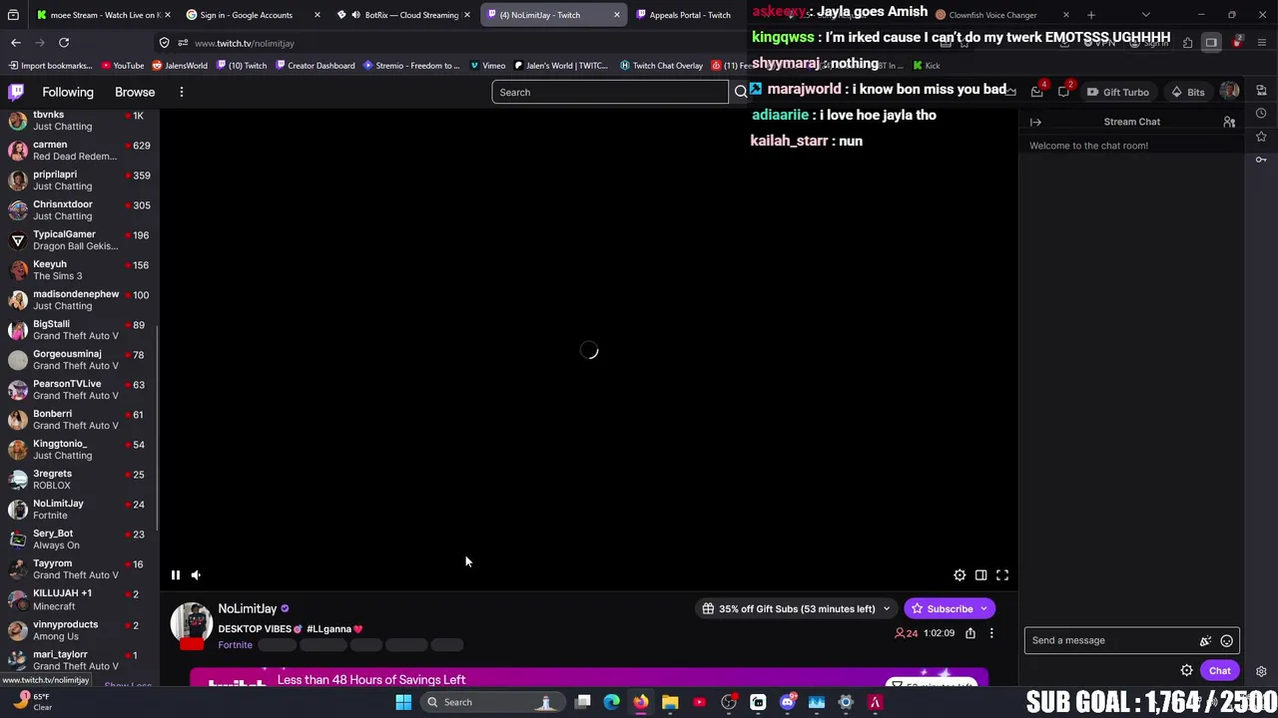Open File Explorer from the taskbar
Image resolution: width=1278 pixels, height=718 pixels.
[x=670, y=702]
